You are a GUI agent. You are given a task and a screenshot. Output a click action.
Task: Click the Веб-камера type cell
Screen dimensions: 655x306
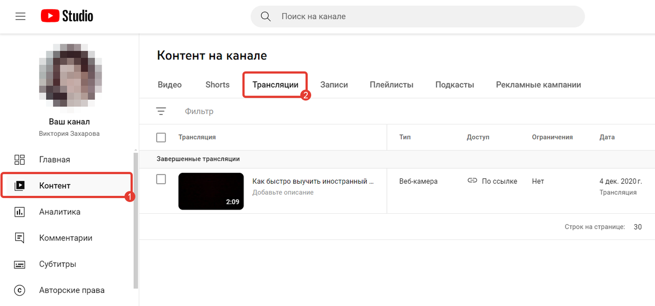tap(419, 181)
